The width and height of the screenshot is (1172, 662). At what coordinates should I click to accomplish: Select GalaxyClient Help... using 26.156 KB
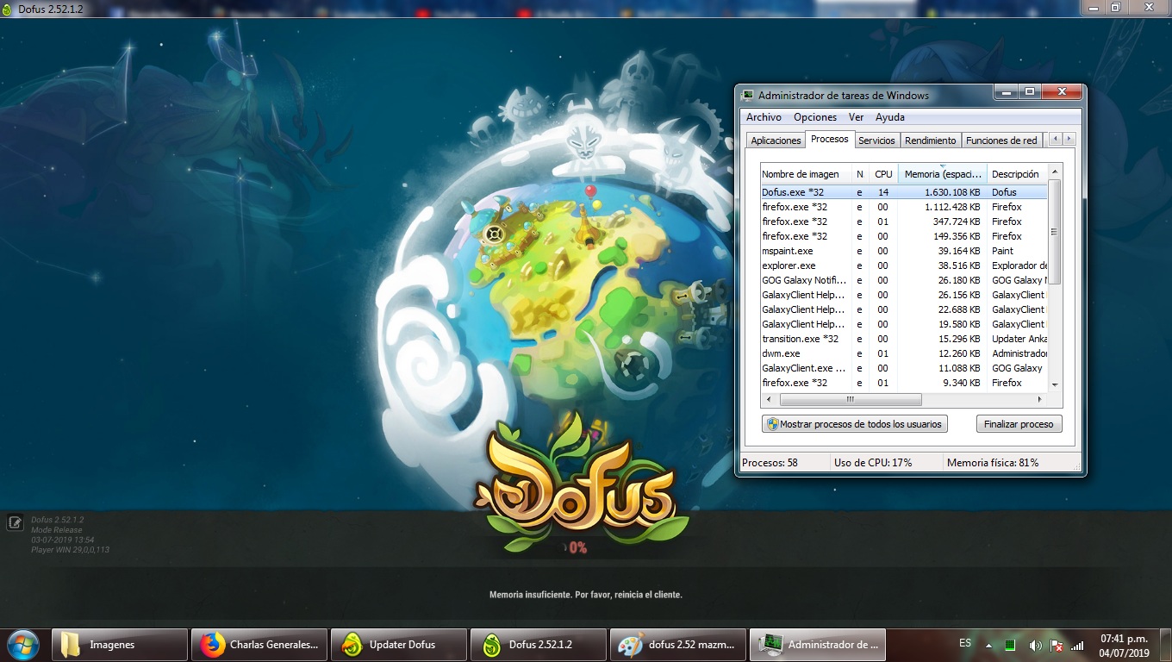tap(903, 295)
